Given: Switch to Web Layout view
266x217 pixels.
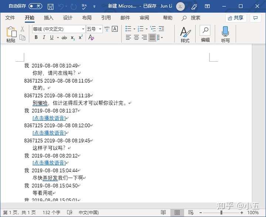Looking at the screenshot, I should click(191, 213).
